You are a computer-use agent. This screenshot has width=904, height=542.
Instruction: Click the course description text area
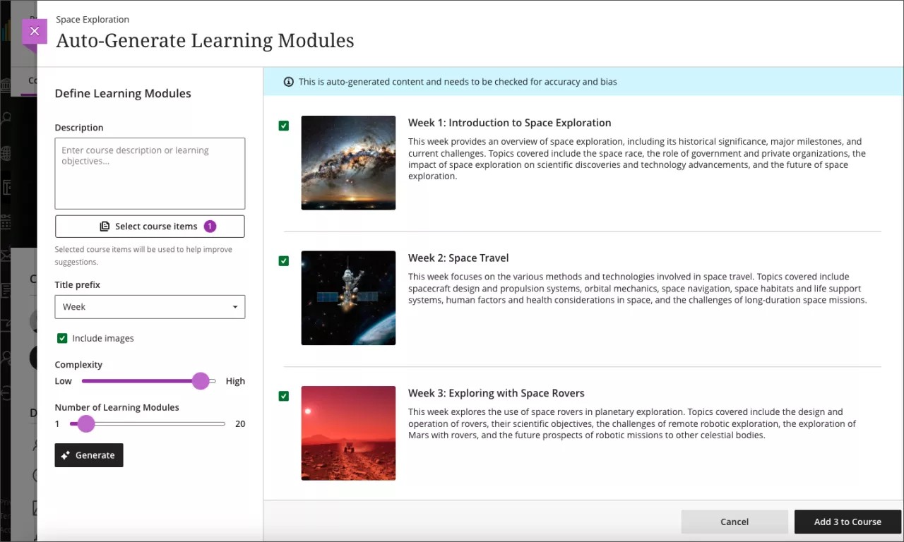[x=150, y=173]
